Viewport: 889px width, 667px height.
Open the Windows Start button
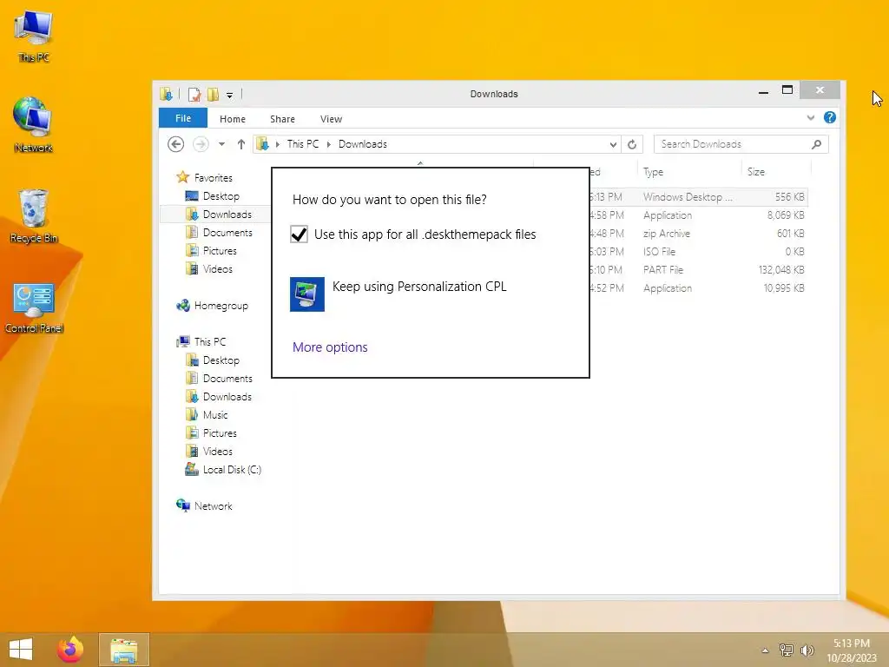pos(21,650)
